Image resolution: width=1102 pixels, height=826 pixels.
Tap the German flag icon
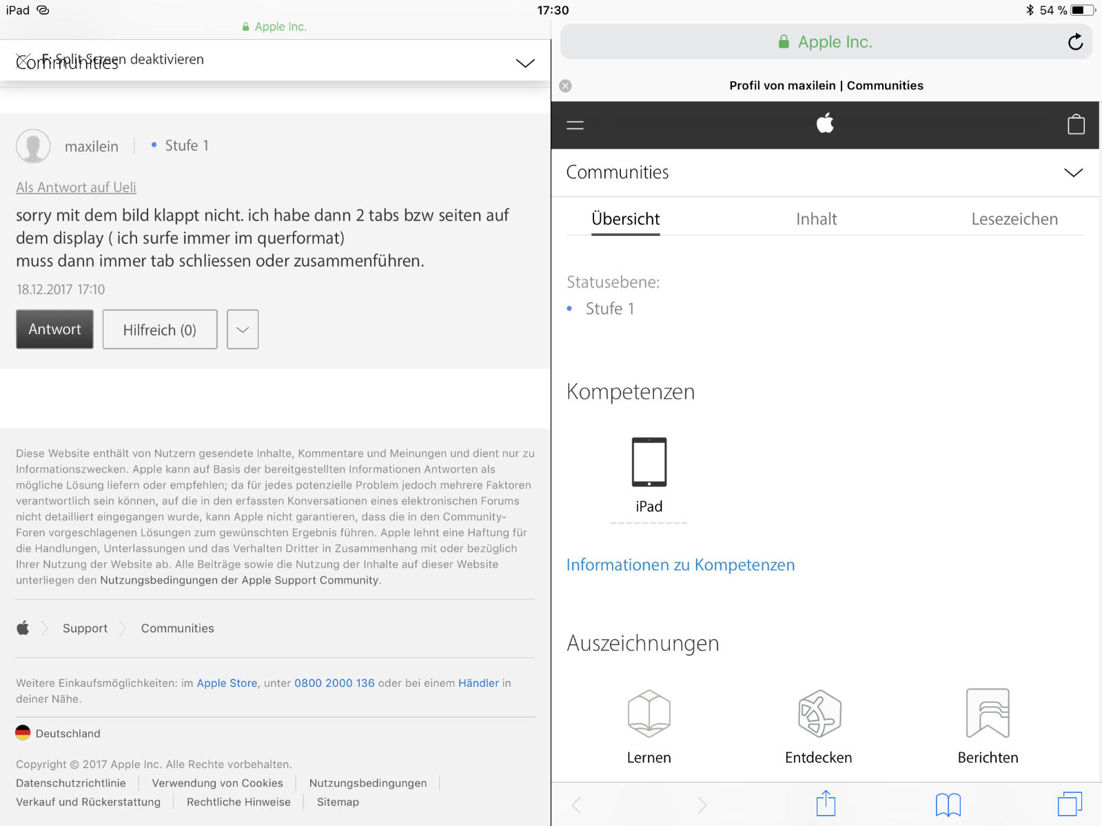click(23, 733)
